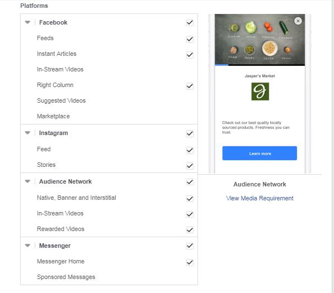This screenshot has height=293, width=334.
Task: Select the Suggested Videos placement row
Action: coord(109,100)
